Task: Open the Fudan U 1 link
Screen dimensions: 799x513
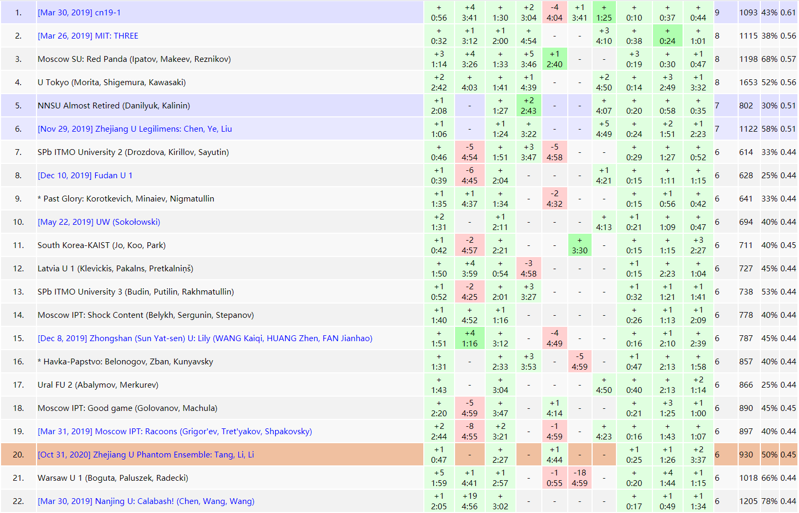Action: (x=85, y=176)
